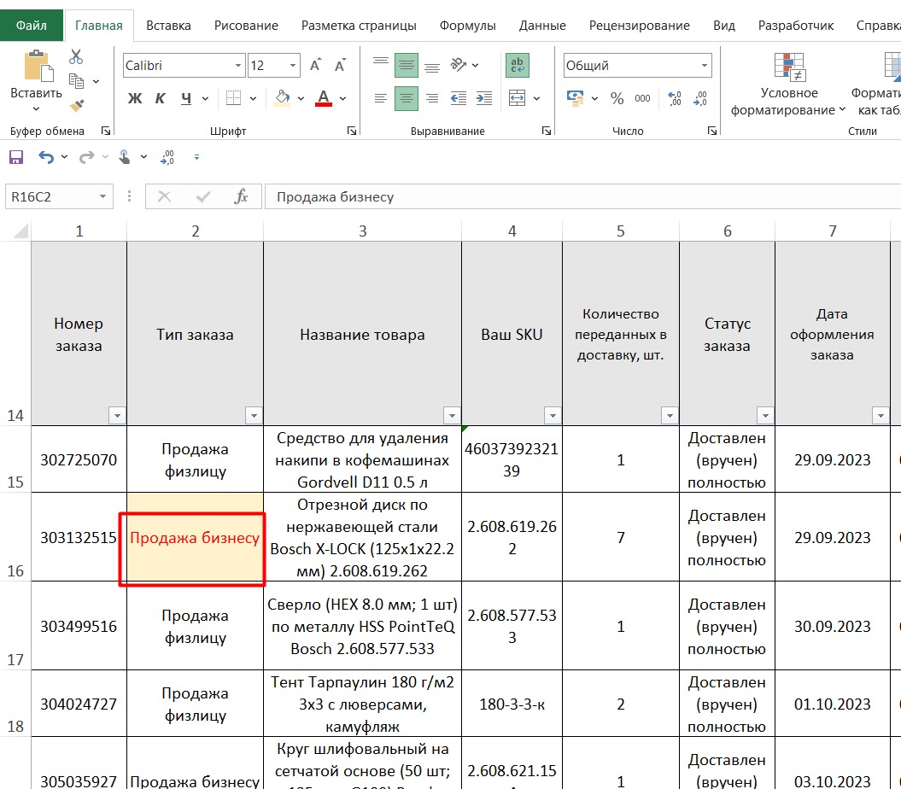Apply percent style to the cell
The height and width of the screenshot is (789, 901).
617,98
